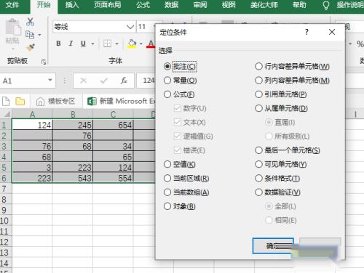Click the formula bar Cancel X icon
The image size is (364, 273).
[x=84, y=81]
